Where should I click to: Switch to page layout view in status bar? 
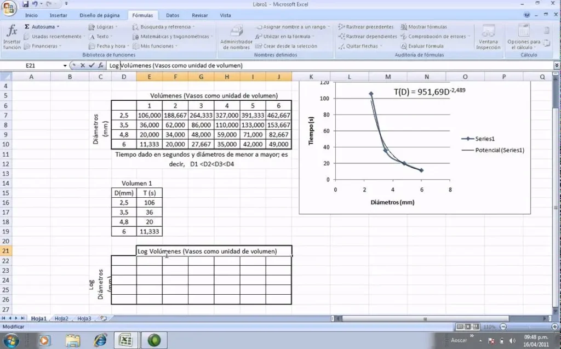coord(468,327)
